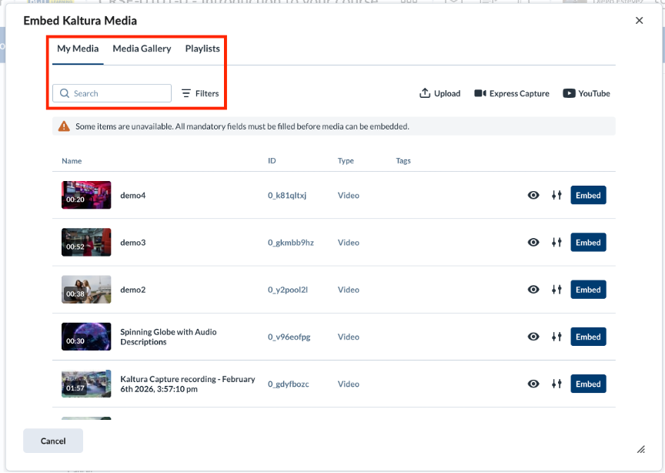Screen dimensions: 665x473
Task: Add media from YouTube
Action: point(586,93)
